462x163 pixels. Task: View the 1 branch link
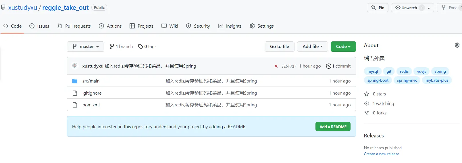coord(121,47)
